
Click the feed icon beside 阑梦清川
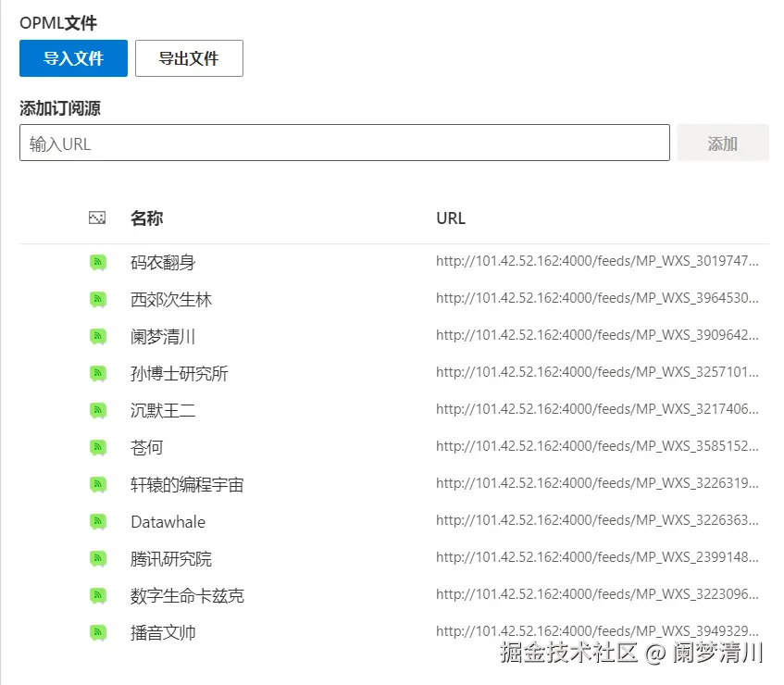(x=98, y=336)
